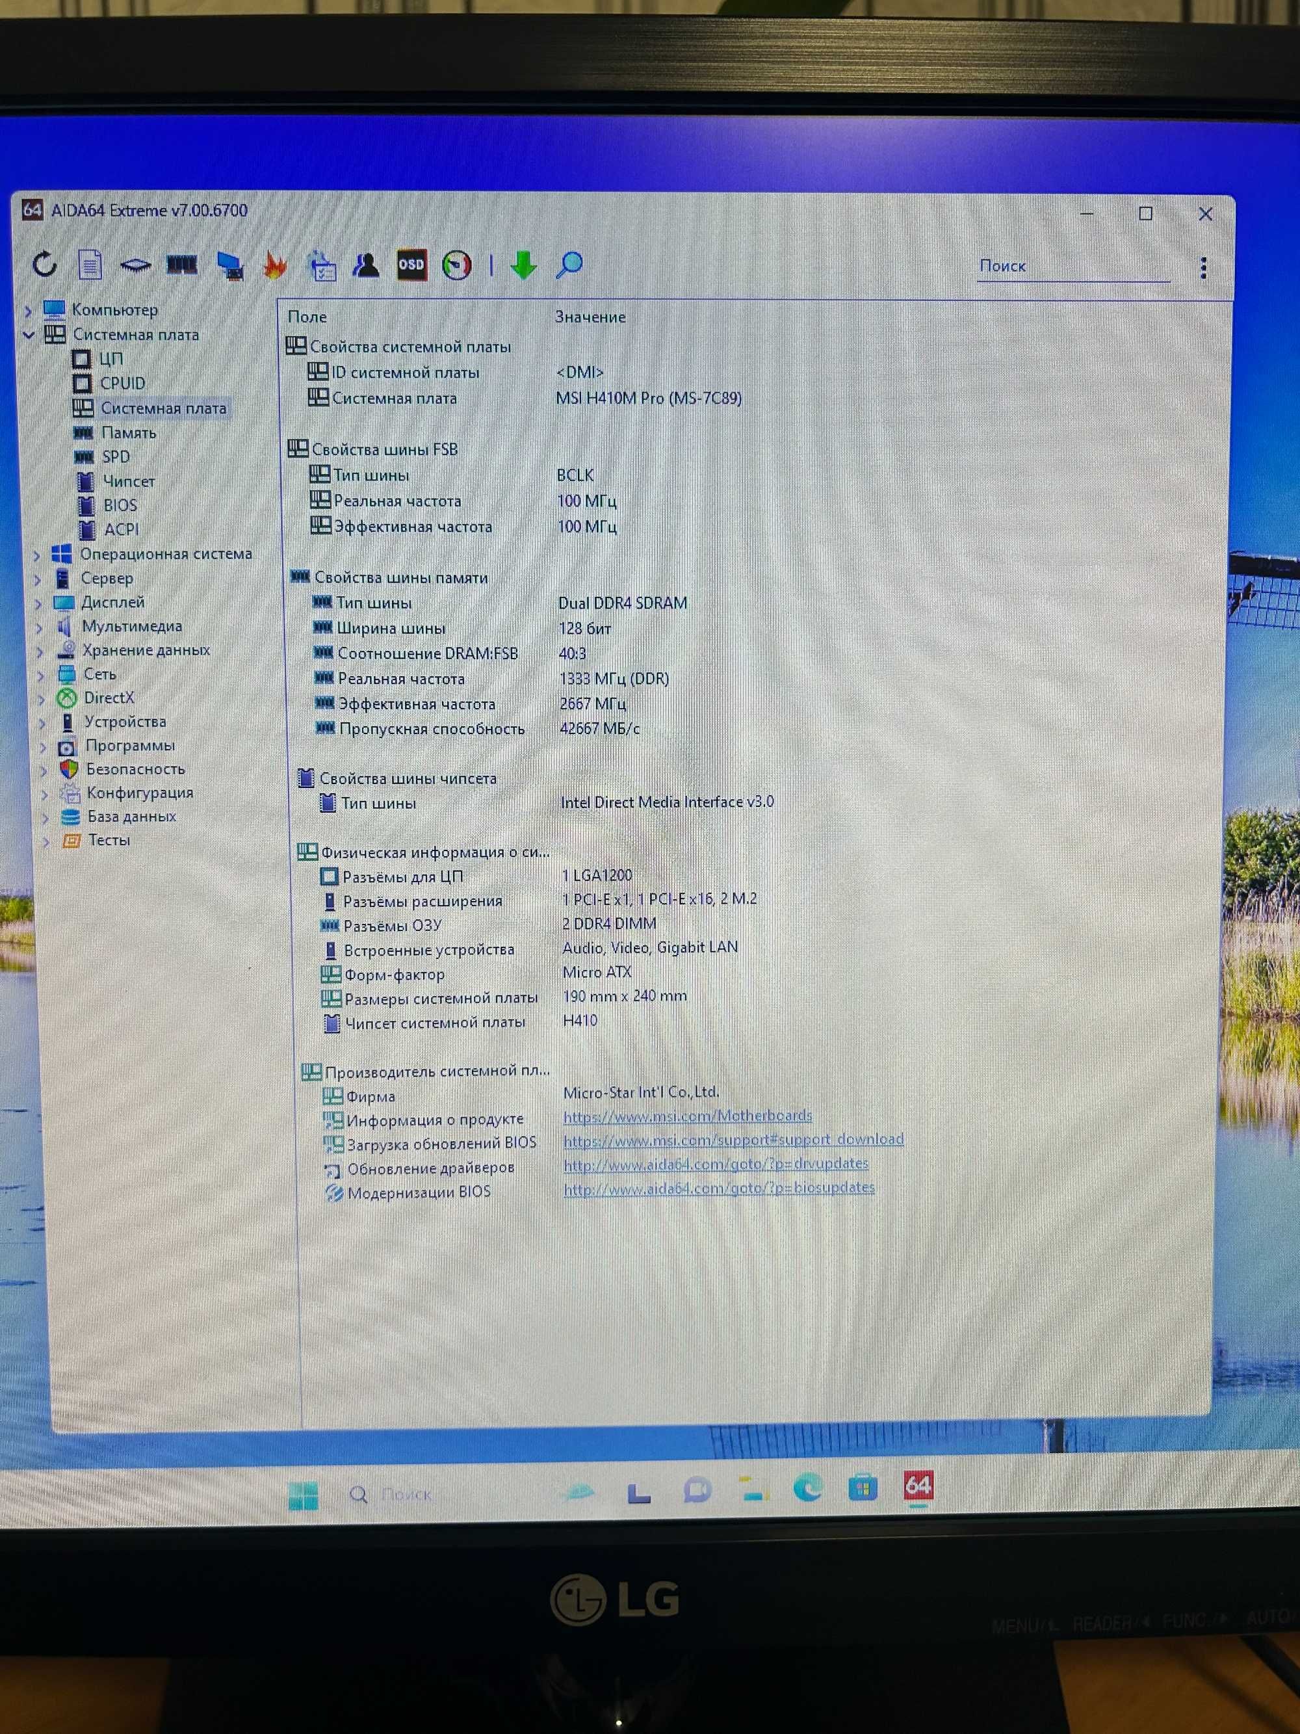Open the aida64 biosupdates link

coord(718,1188)
